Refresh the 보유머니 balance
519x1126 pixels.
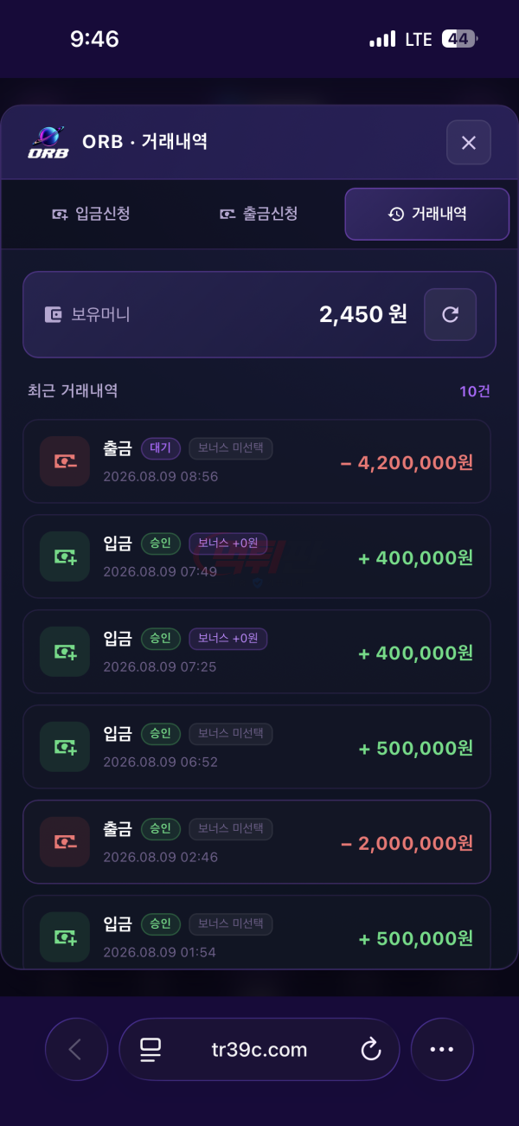click(450, 314)
